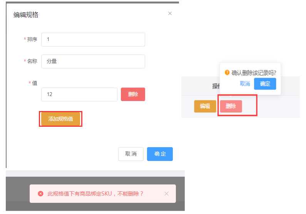Image resolution: width=306 pixels, height=214 pixels.
Task: Confirm record deletion with popup 确定 button
Action: pyautogui.click(x=265, y=84)
